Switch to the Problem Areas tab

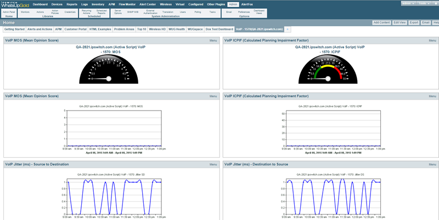click(x=124, y=30)
